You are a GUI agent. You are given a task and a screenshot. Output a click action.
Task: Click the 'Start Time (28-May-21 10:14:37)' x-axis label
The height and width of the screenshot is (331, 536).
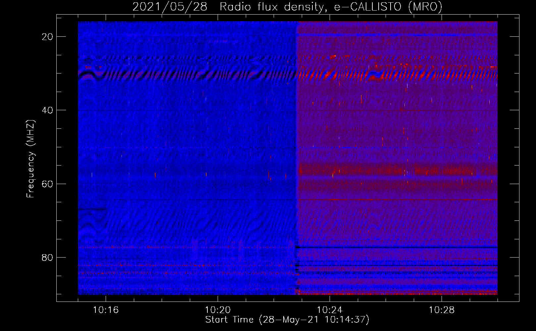tap(287, 320)
